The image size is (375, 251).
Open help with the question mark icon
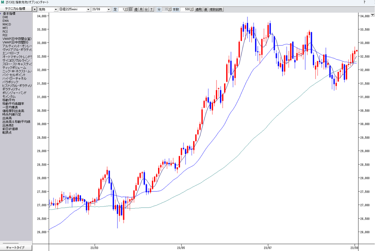pyautogui.click(x=364, y=2)
